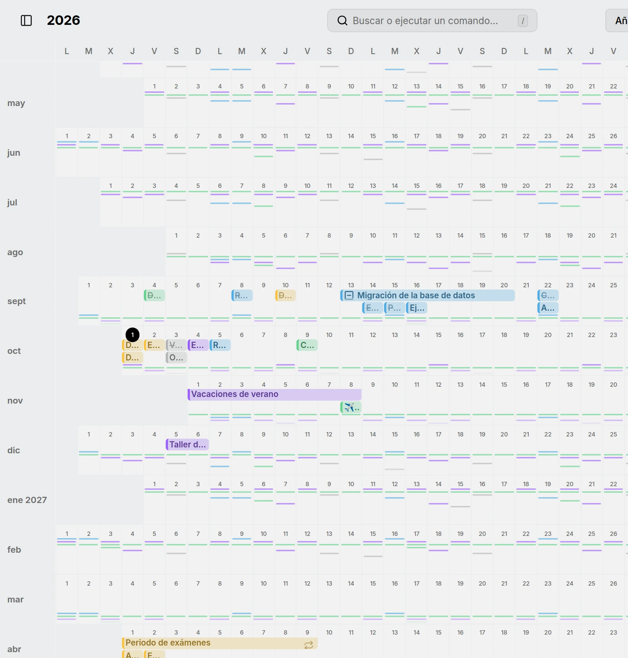Open the 'Ej...' event on 16 September
The image size is (628, 658).
[x=417, y=308]
